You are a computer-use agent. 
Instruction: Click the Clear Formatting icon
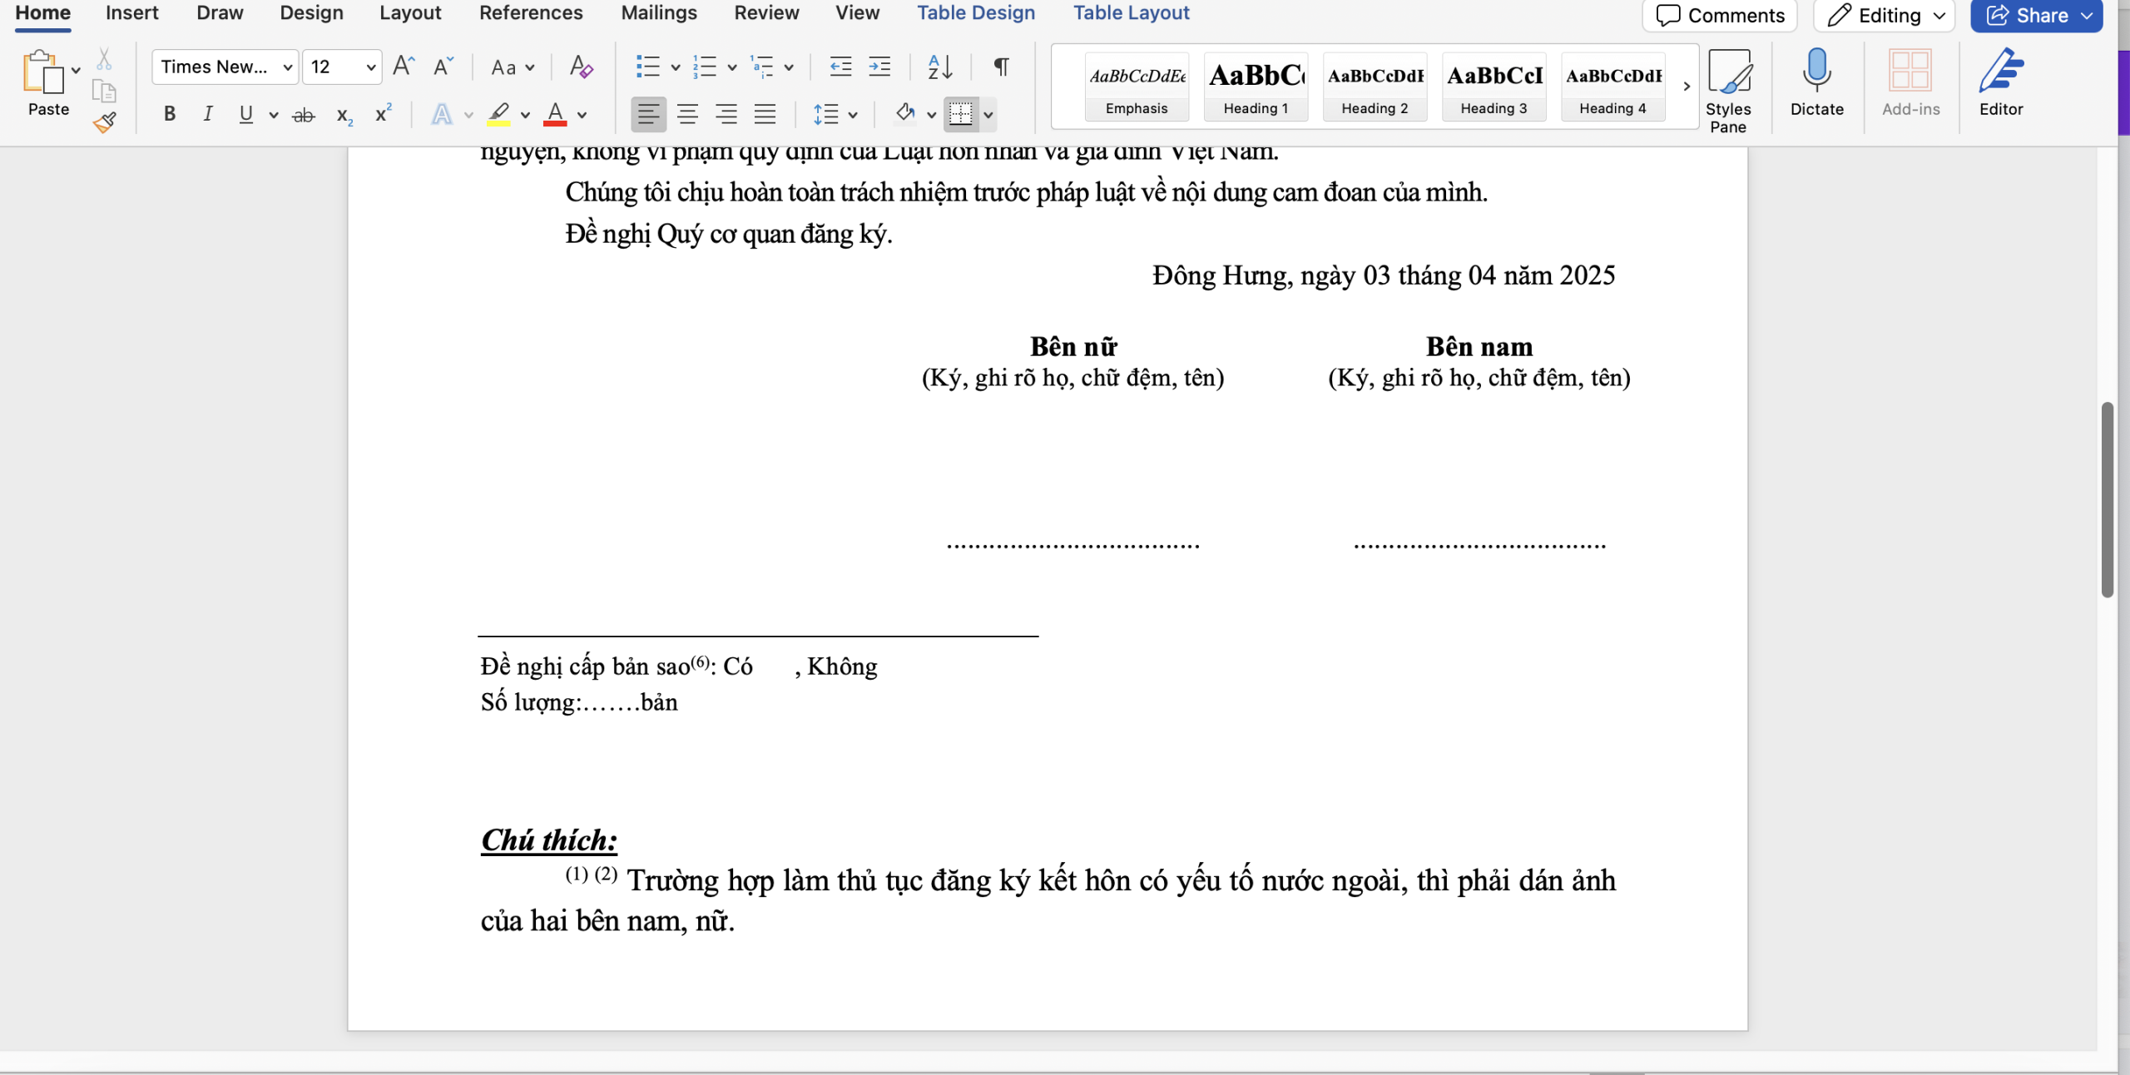pos(581,67)
